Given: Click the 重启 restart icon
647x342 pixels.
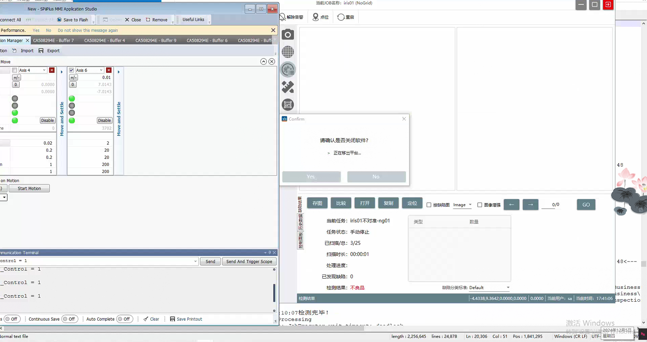Looking at the screenshot, I should click(x=341, y=17).
